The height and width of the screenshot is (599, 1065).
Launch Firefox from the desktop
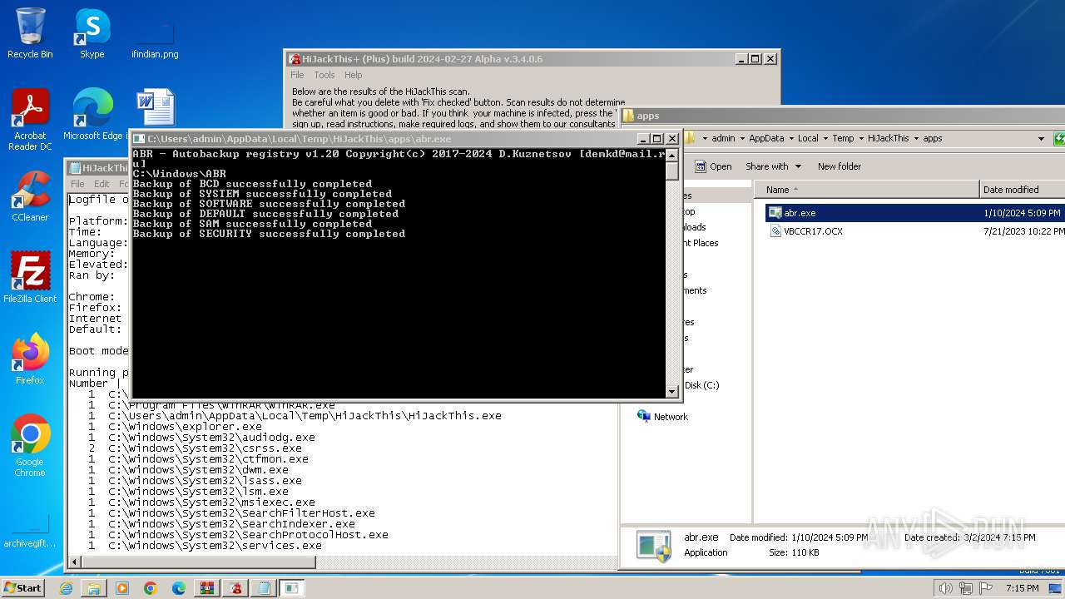coord(30,359)
